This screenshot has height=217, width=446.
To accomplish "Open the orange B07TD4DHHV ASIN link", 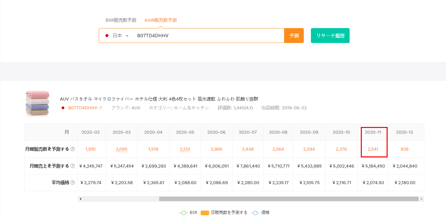I will 82,108.
